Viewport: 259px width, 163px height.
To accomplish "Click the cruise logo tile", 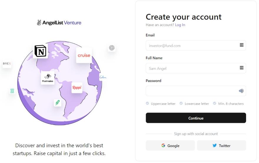I will point(84,55).
